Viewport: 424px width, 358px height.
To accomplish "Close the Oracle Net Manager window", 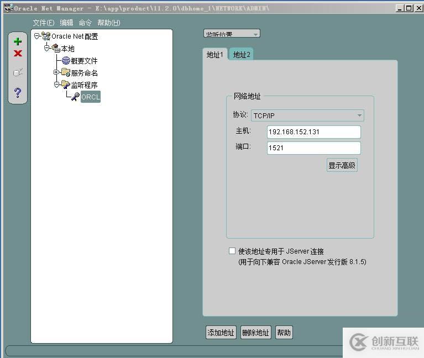I will (418, 8).
